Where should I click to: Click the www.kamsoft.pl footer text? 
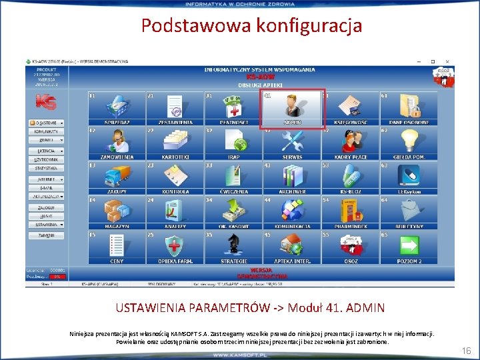[240, 355]
